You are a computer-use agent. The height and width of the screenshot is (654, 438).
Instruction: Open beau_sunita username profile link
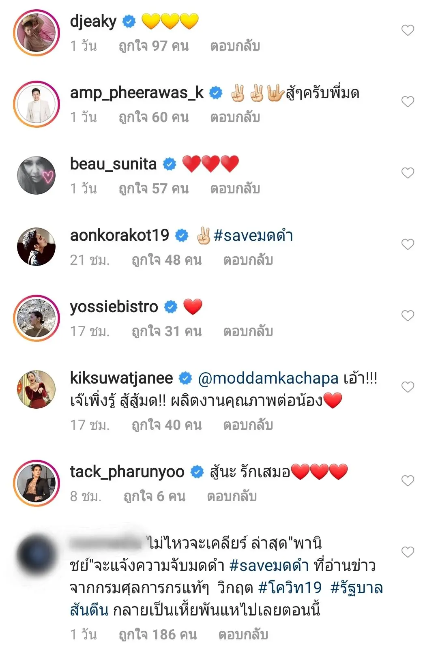pyautogui.click(x=113, y=164)
